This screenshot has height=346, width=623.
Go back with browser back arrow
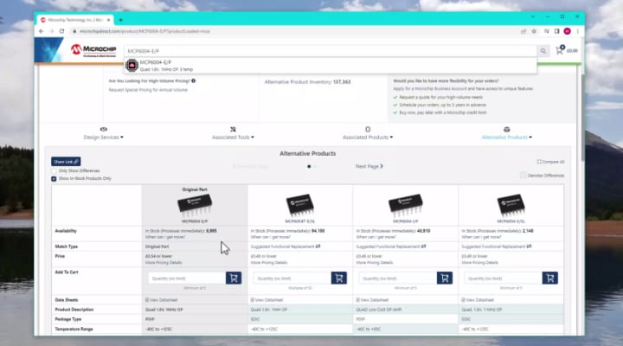coord(42,31)
